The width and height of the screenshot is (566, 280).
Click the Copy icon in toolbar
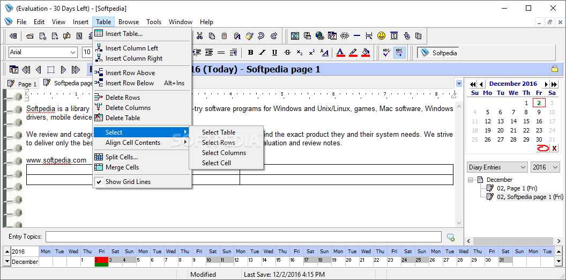tap(212, 36)
